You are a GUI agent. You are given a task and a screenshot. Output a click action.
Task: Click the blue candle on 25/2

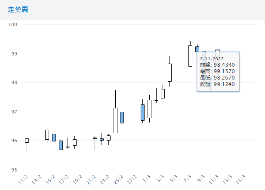[122, 117]
